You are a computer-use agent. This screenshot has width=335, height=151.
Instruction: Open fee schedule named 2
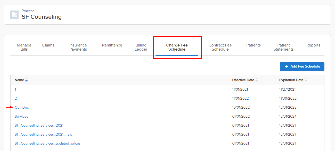(16, 99)
